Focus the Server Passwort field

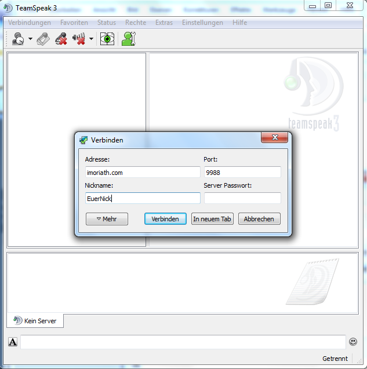tap(242, 198)
